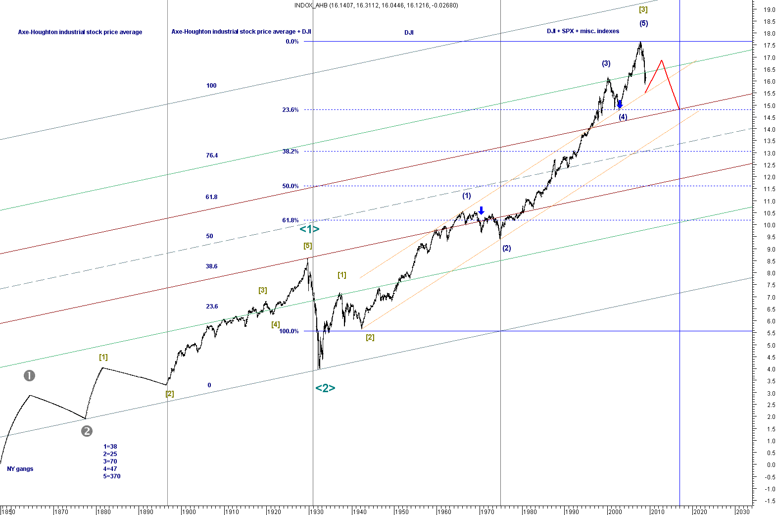The height and width of the screenshot is (515, 777).
Task: Click the 38.2% Fibonacci retracement label
Action: click(x=291, y=152)
